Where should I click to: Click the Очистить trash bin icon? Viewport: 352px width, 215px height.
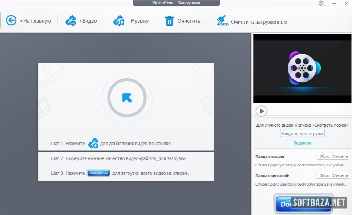point(169,21)
